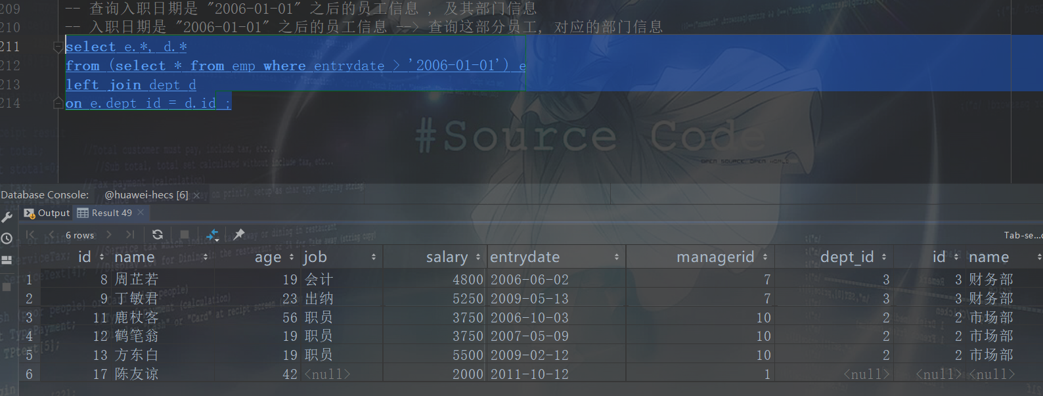Viewport: 1043px width, 396px height.
Task: Close the Result 49 tab
Action: 141,212
